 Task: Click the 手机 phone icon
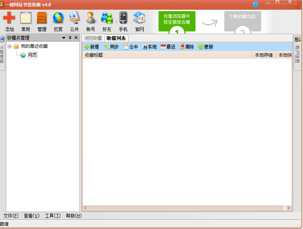tap(123, 18)
